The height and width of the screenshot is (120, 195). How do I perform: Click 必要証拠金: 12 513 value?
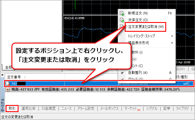[x=91, y=89]
